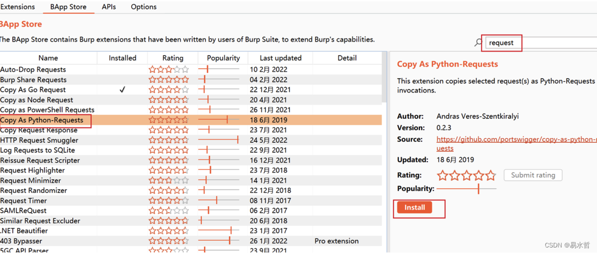This screenshot has height=253, width=597.
Task: Select Request Timer extension
Action: pos(191,201)
